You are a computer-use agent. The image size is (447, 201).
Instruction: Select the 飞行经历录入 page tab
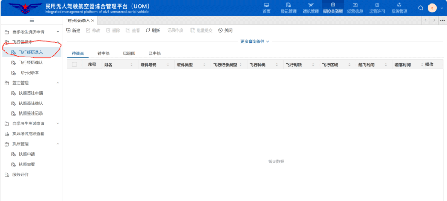pos(78,21)
